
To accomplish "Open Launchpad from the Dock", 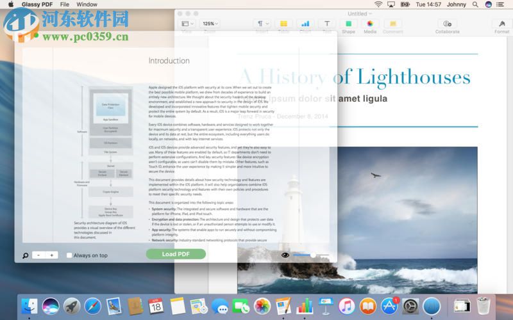I will pyautogui.click(x=72, y=307).
